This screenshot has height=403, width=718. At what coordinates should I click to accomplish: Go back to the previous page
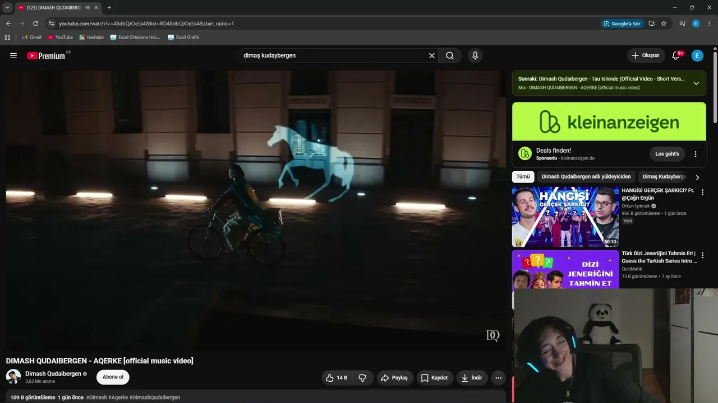[x=8, y=24]
